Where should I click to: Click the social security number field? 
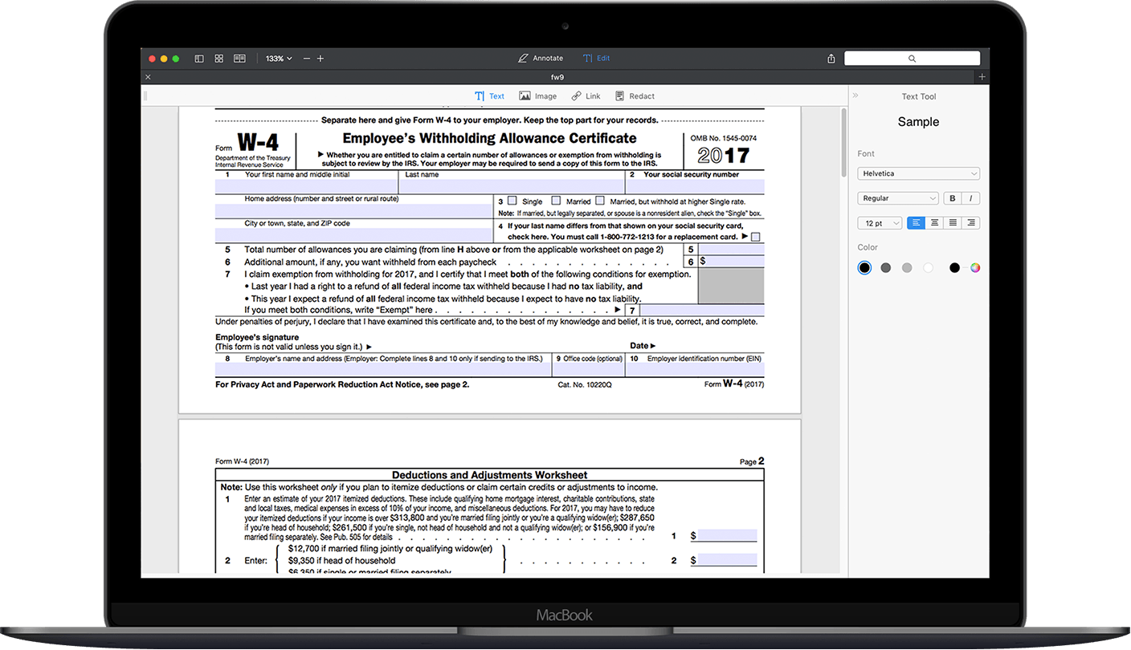click(696, 187)
